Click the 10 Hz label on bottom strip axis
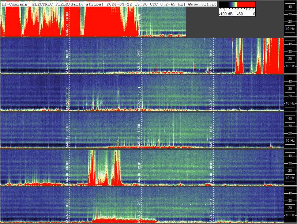This screenshot has height=224, width=297. 290,215
